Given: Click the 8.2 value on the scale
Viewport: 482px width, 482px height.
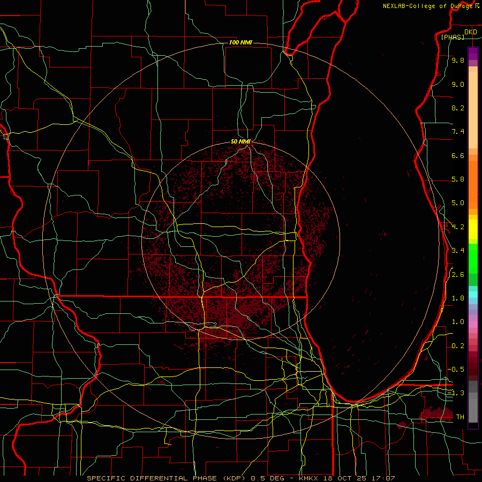Looking at the screenshot, I should point(458,108).
